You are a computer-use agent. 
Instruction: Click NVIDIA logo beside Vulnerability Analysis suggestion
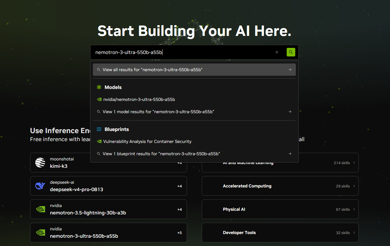99,141
